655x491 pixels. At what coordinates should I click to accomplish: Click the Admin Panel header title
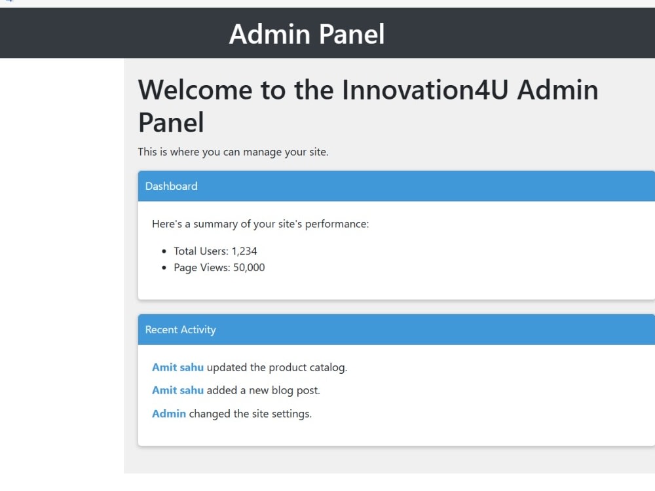coord(307,34)
